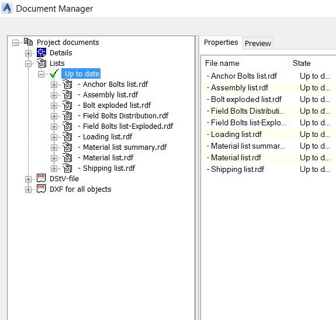Click the State cell of Shipping list.rdf
Screen dimensions: 336x320
314,169
